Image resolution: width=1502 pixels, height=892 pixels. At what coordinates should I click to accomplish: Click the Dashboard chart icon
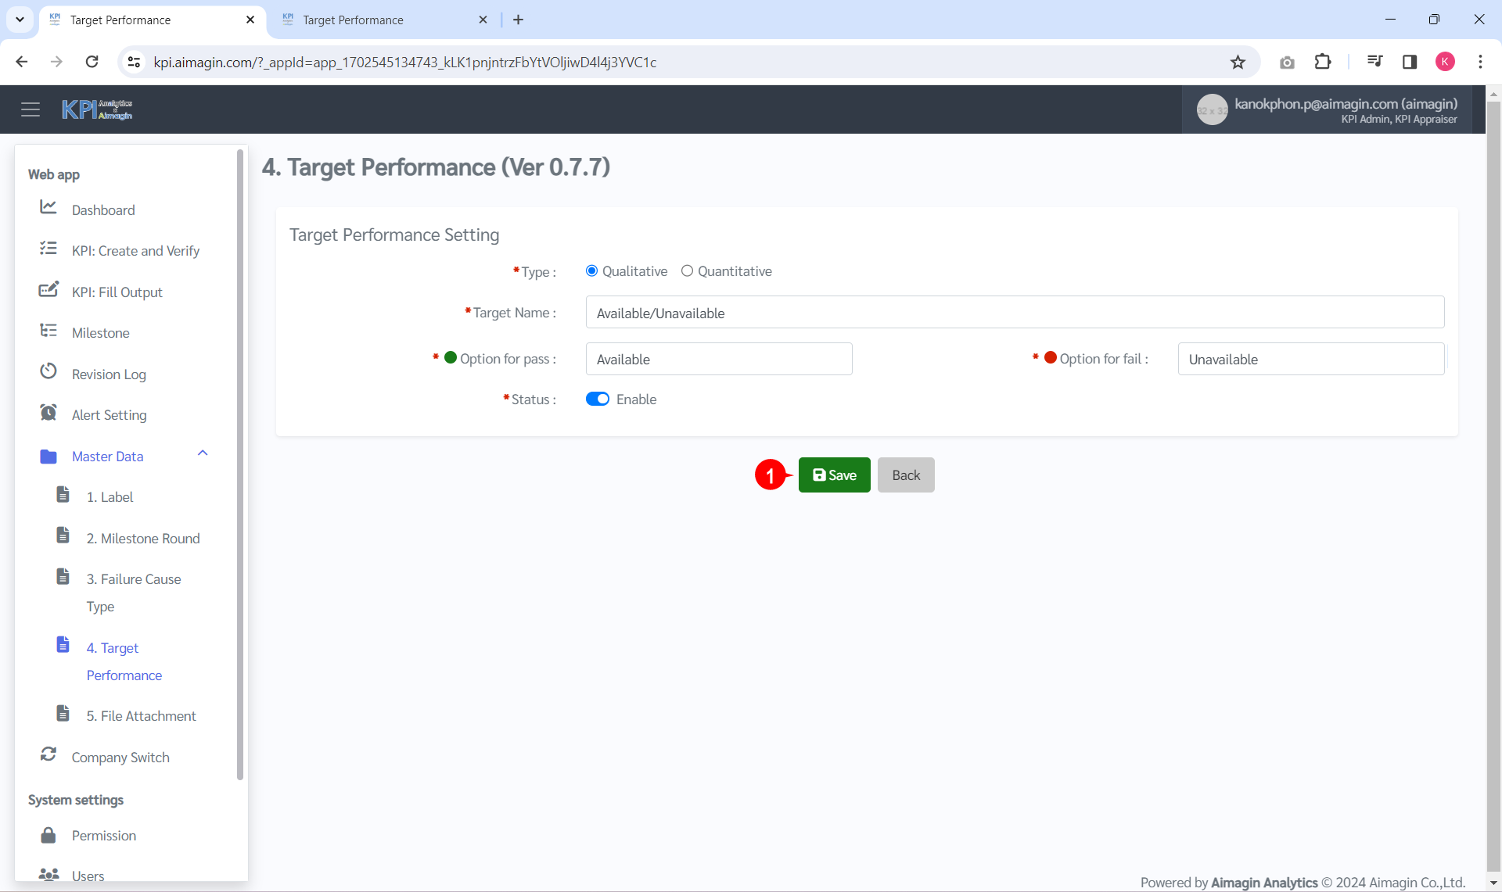pyautogui.click(x=48, y=206)
